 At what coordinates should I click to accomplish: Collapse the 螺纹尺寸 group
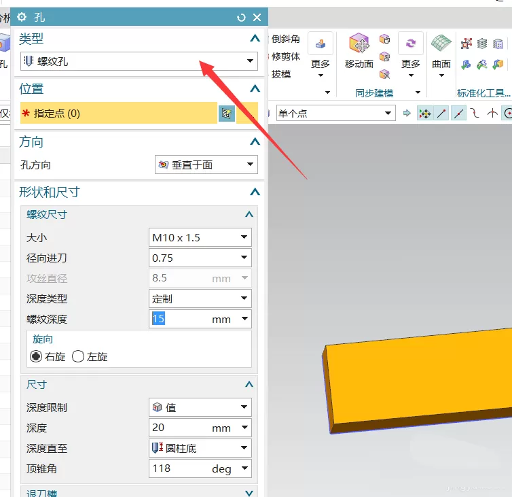click(249, 214)
